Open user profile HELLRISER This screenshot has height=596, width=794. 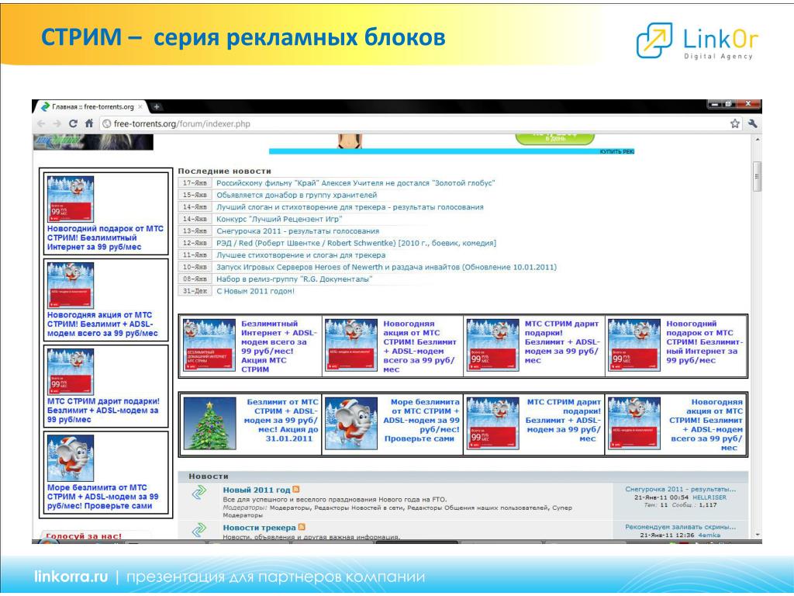pyautogui.click(x=709, y=497)
